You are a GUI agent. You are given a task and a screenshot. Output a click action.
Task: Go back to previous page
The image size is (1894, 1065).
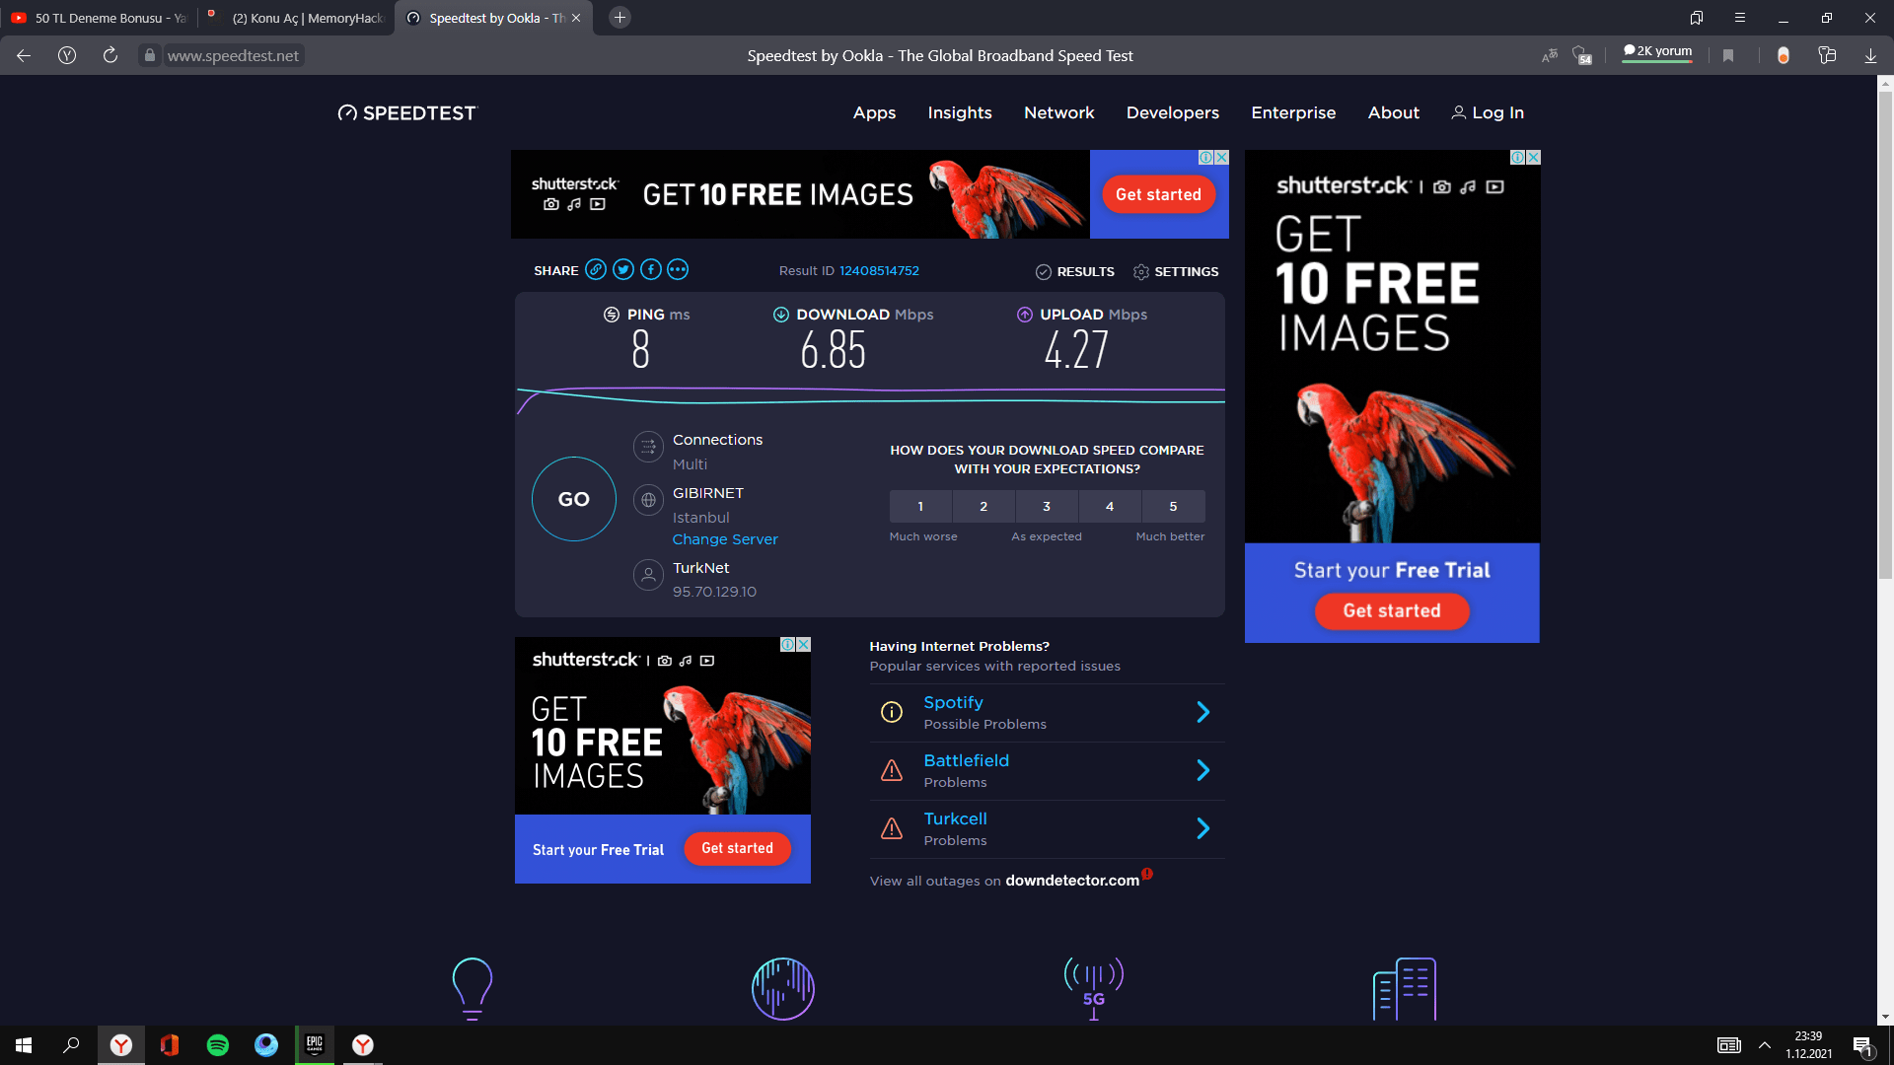(24, 56)
